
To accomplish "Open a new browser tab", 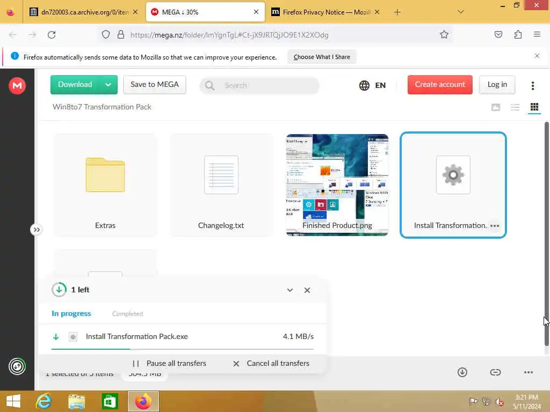I will (397, 12).
